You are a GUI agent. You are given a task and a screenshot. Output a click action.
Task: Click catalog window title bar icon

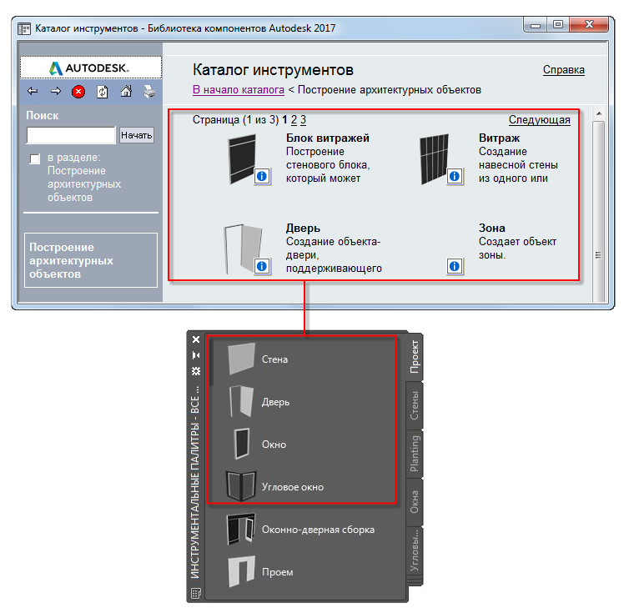tap(24, 29)
